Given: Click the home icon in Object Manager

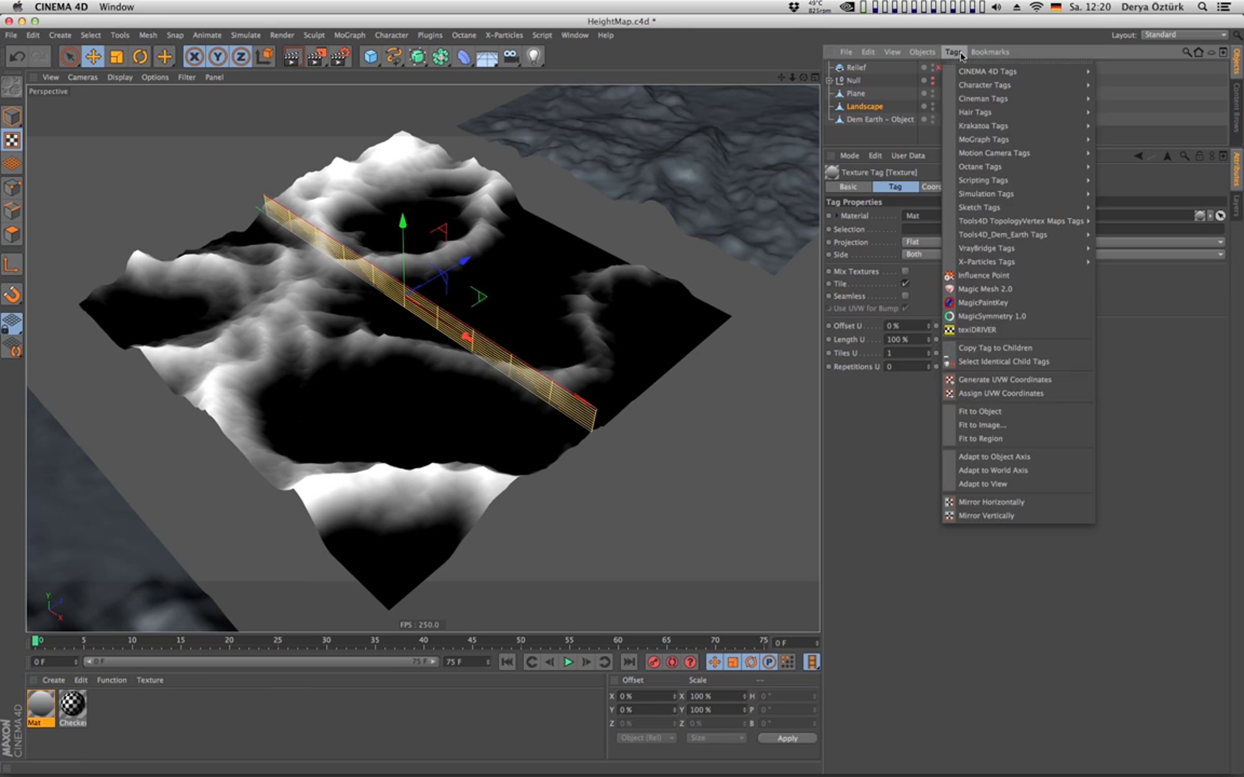Looking at the screenshot, I should coord(1198,52).
